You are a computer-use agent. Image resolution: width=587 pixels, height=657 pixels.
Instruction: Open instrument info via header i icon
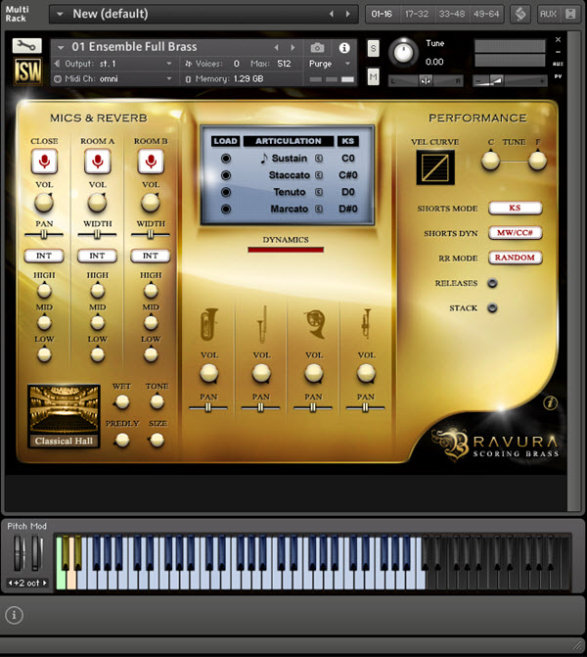(344, 48)
